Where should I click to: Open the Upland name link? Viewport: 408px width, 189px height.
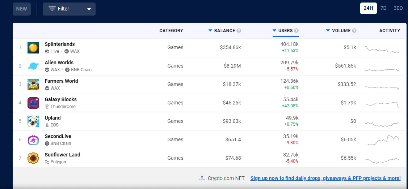click(52, 118)
